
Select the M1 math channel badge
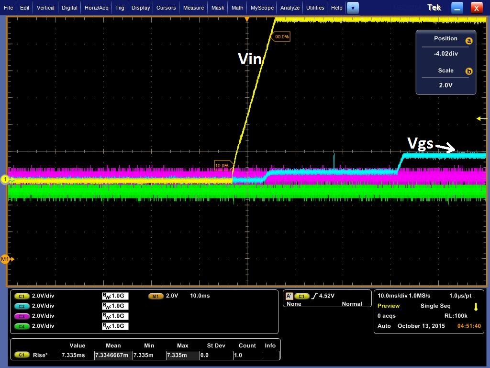(156, 296)
